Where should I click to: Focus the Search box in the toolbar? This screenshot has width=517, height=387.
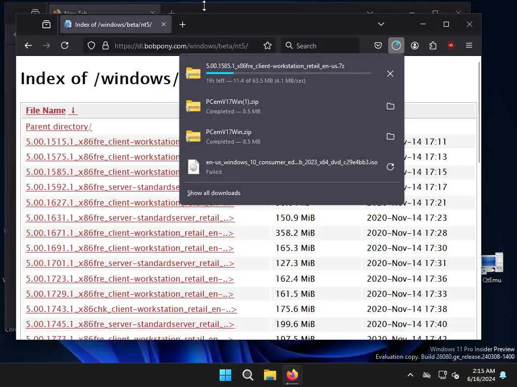coord(320,46)
